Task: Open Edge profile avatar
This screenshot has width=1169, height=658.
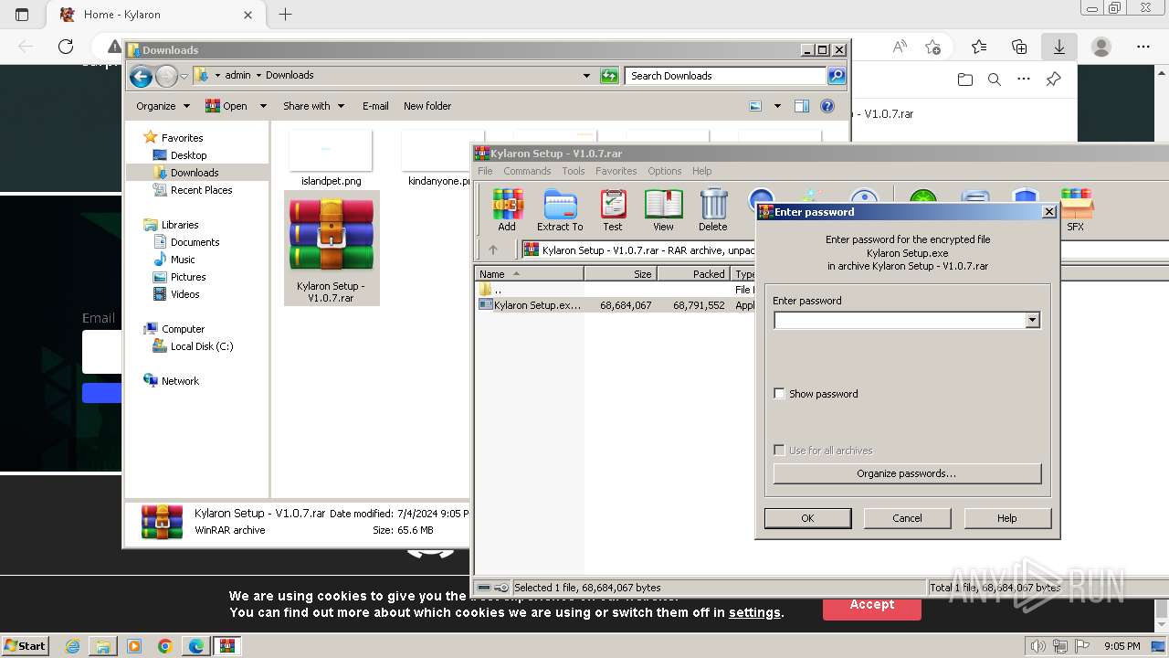Action: [1101, 47]
